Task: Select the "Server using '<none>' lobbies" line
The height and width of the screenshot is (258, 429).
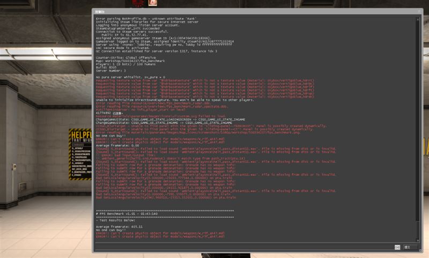Action: pos(164,45)
